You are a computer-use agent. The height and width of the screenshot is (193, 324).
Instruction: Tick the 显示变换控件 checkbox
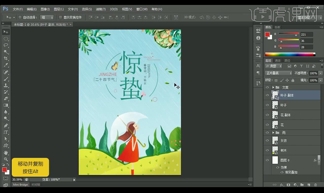60,17
